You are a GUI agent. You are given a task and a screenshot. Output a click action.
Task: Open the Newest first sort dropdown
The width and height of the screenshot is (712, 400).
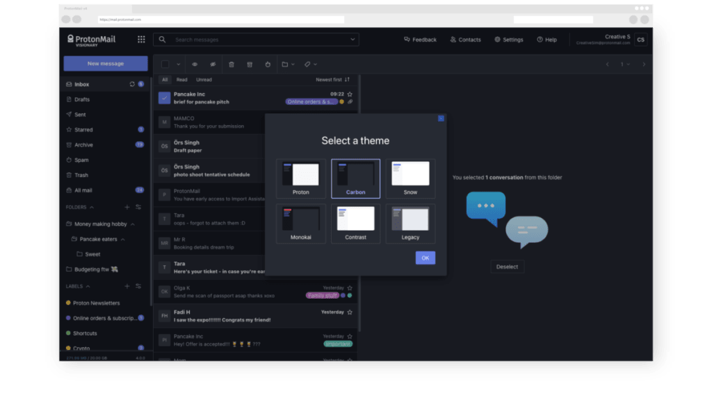[330, 80]
